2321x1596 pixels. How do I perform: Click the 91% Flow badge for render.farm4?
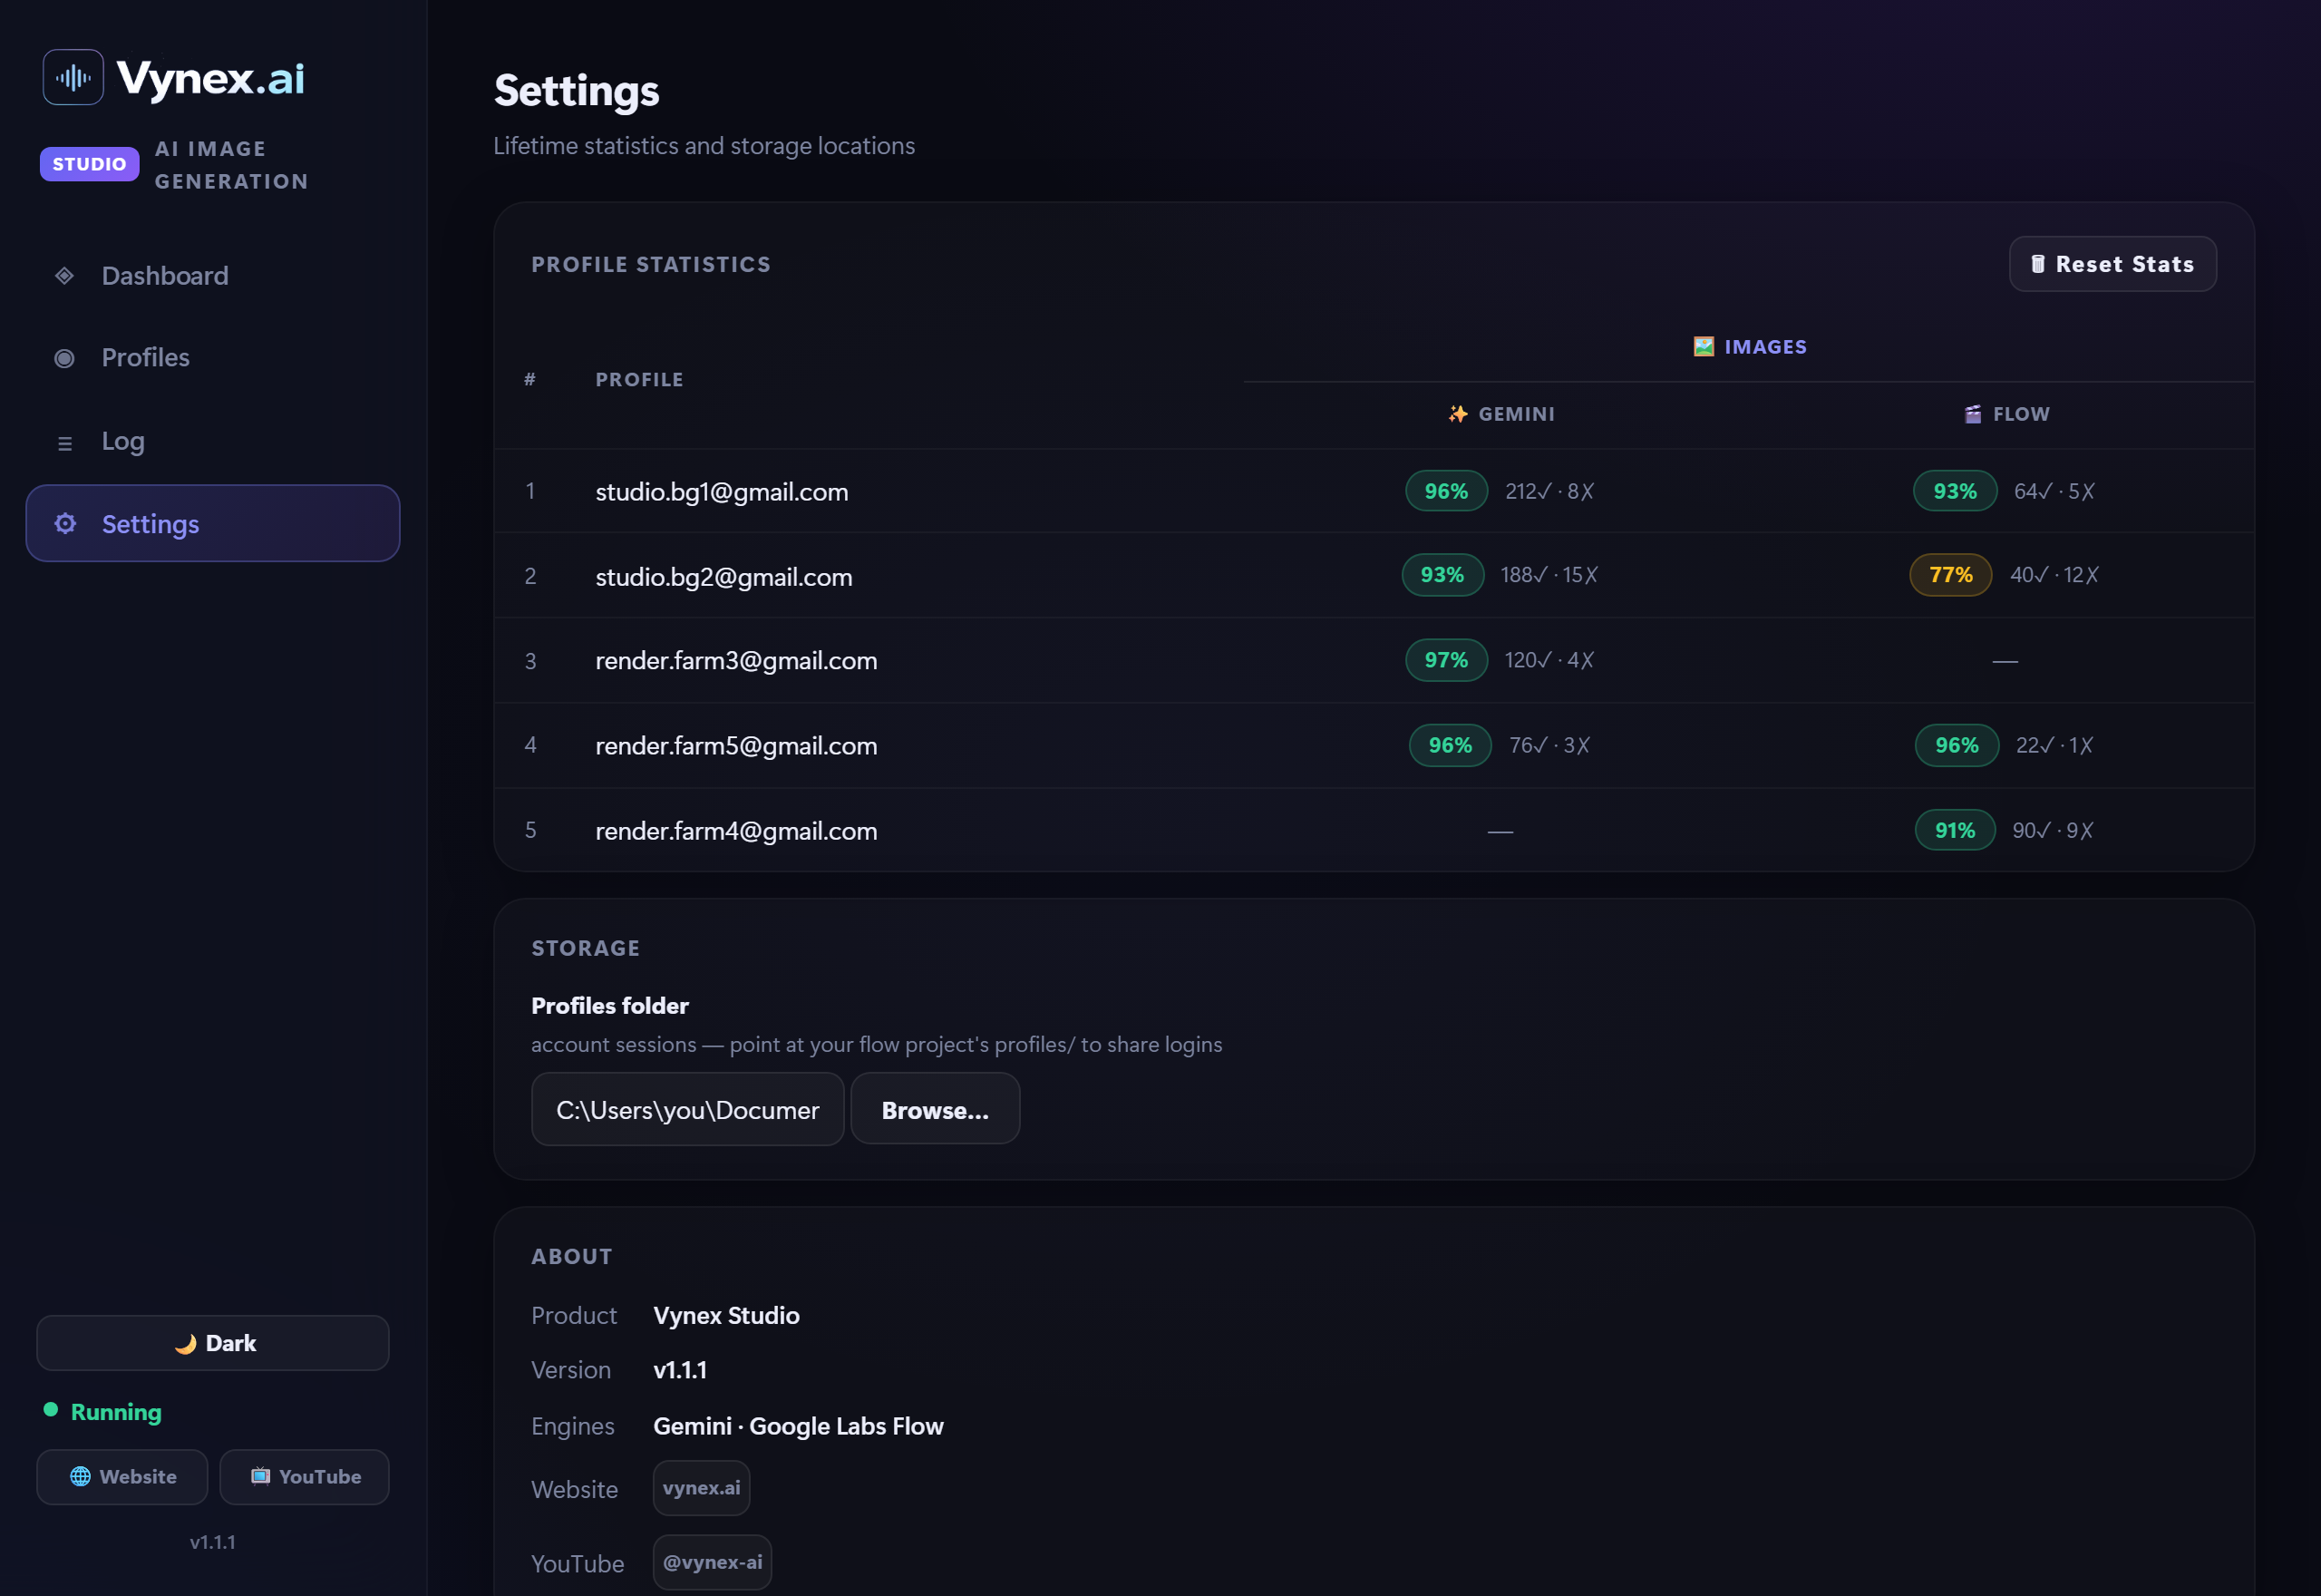click(x=1955, y=830)
